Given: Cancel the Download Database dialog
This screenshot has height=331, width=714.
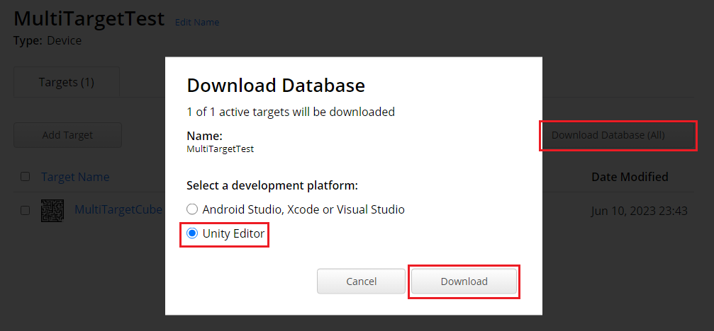Looking at the screenshot, I should pos(361,281).
